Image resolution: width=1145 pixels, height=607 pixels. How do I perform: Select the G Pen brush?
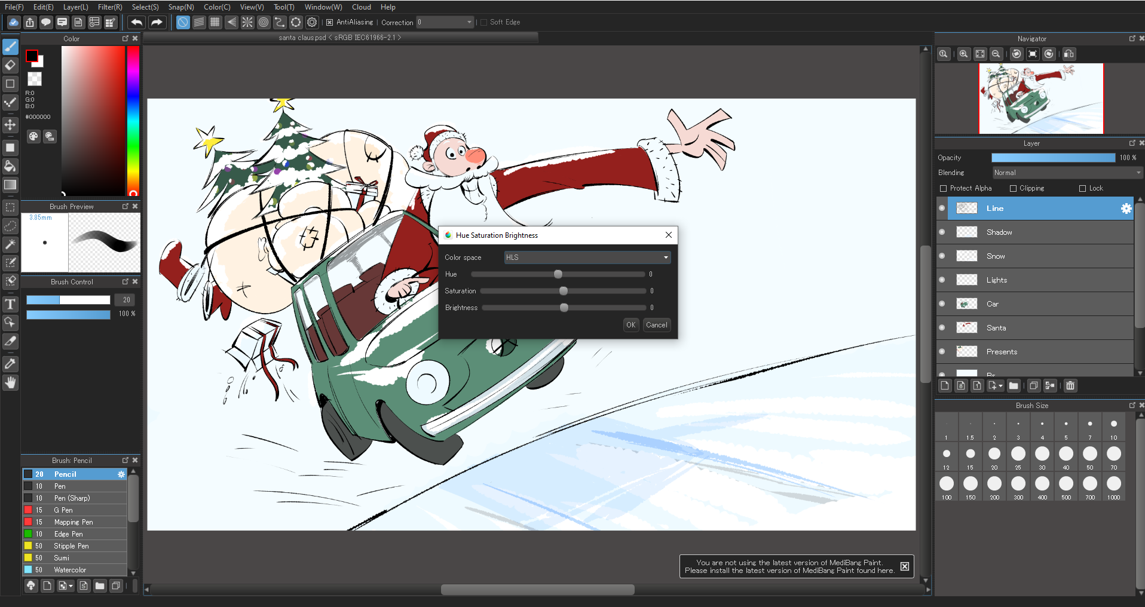click(75, 510)
